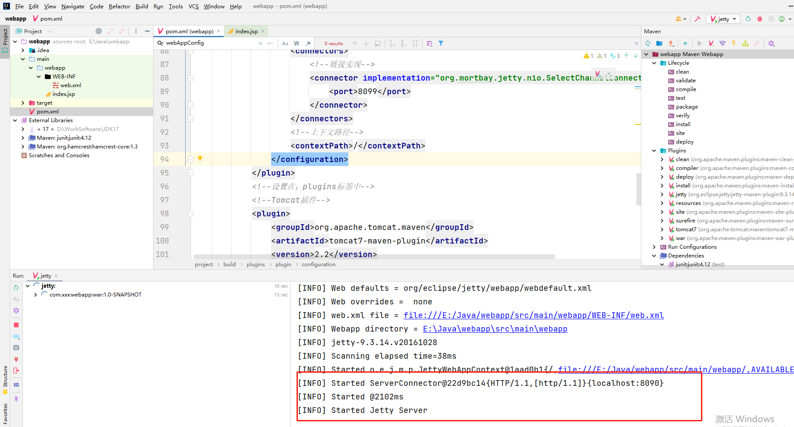This screenshot has width=794, height=427.
Task: Open the Structure tool window tab
Action: [5, 379]
